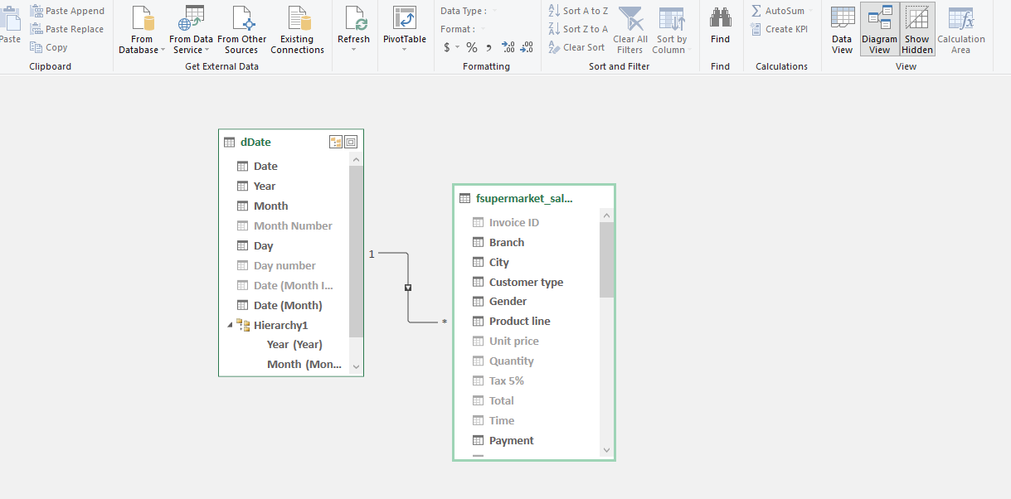Apply thousands separator comma format
Image resolution: width=1011 pixels, height=499 pixels.
(x=488, y=47)
